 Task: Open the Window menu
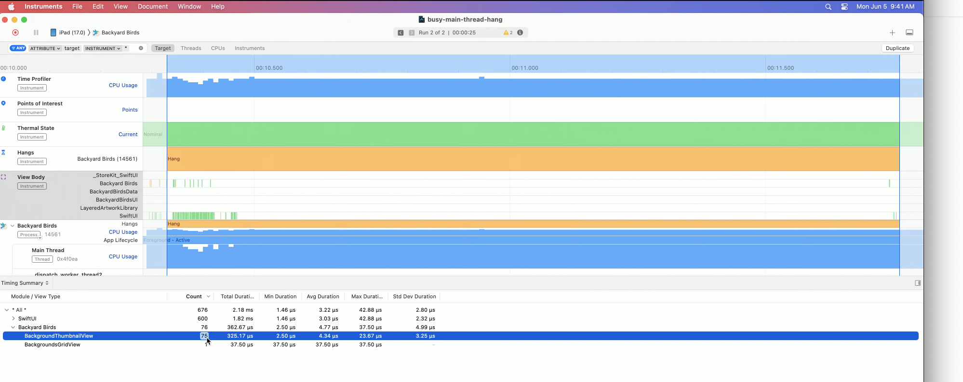pyautogui.click(x=189, y=7)
